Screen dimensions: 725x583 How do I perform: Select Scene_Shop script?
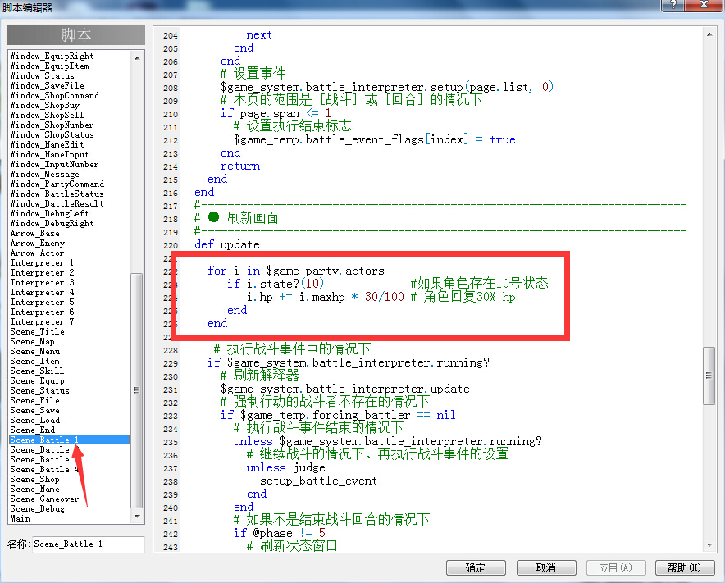tap(34, 479)
